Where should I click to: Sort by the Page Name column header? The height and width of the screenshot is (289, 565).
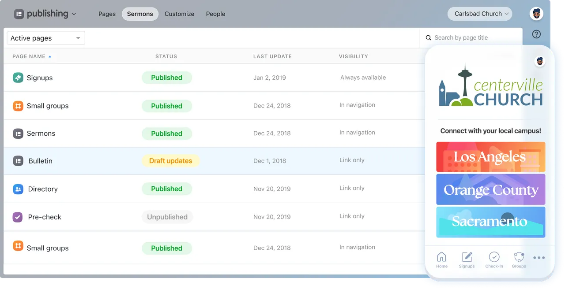pos(29,56)
